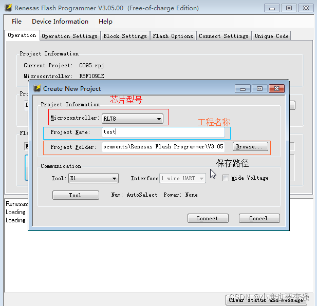Switch to the Operation tab
Screen dimensions: 317x306
click(x=22, y=35)
